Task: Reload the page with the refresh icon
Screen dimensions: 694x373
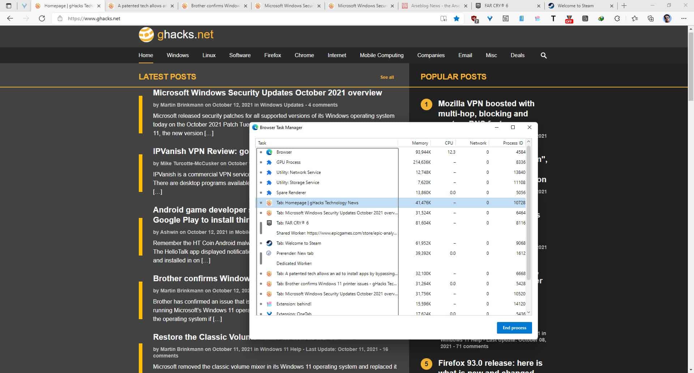Action: [x=42, y=18]
